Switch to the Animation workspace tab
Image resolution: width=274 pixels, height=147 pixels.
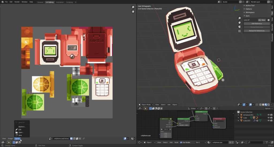(60, 2)
